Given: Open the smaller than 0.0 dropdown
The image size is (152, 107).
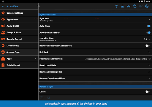Looking at the screenshot, I should pos(147,39).
